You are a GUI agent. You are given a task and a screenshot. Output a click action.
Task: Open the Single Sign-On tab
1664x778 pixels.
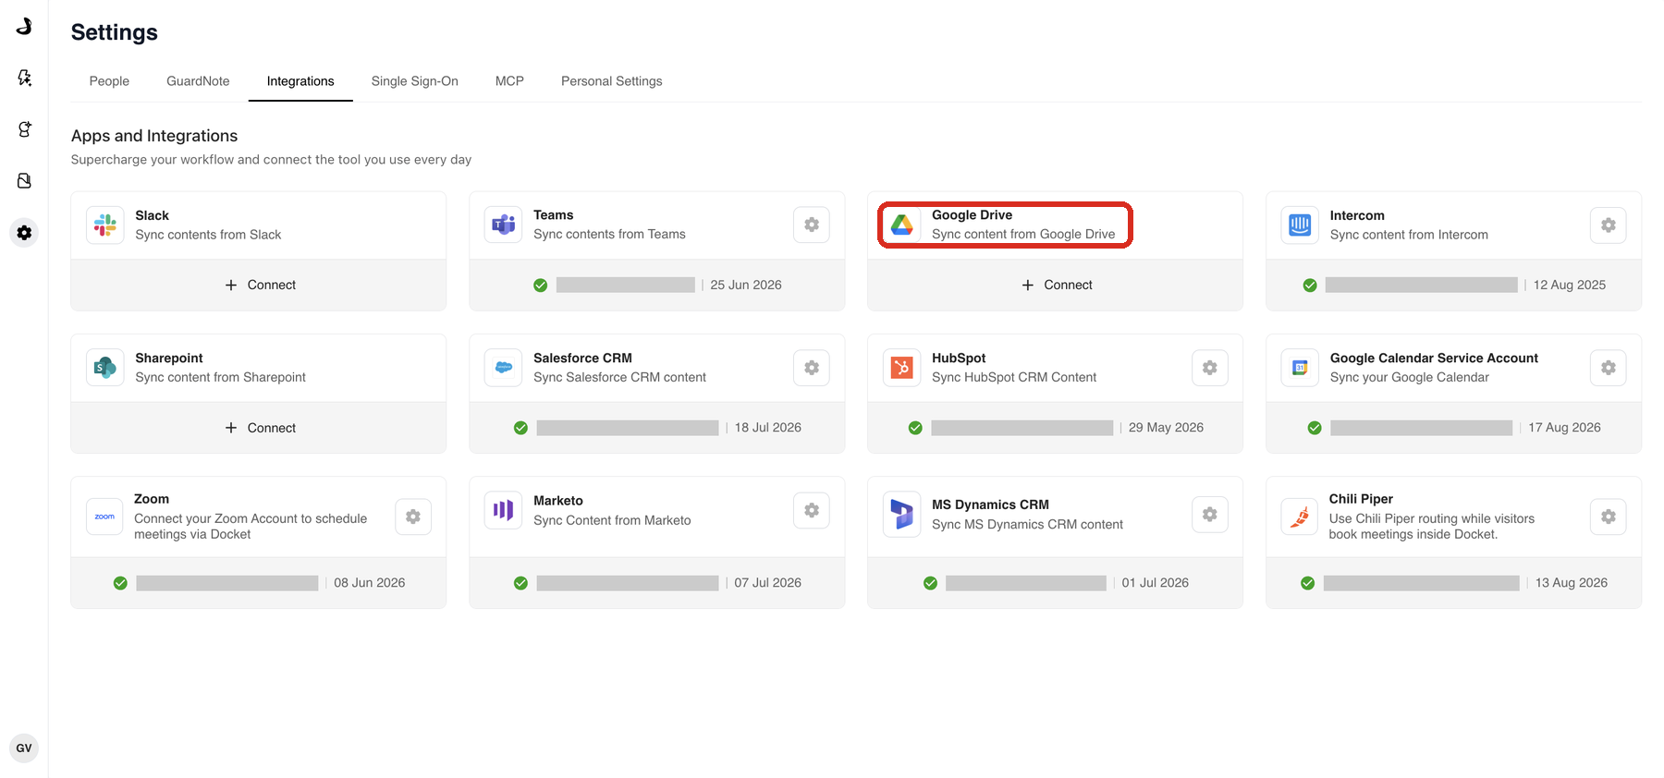click(415, 81)
